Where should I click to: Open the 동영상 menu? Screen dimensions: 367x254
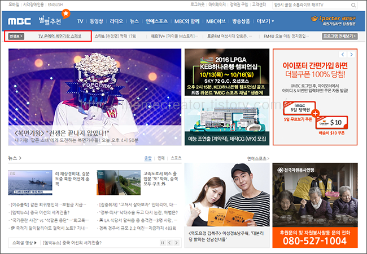pyautogui.click(x=96, y=21)
